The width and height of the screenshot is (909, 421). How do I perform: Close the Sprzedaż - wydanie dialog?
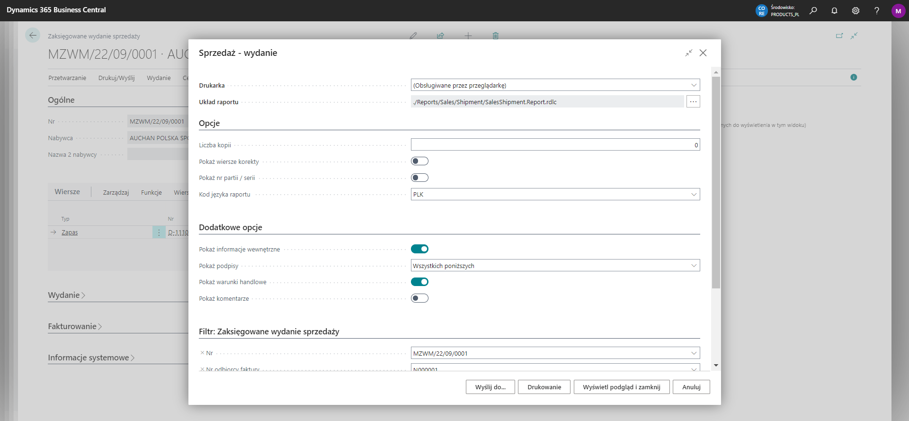[x=703, y=53]
